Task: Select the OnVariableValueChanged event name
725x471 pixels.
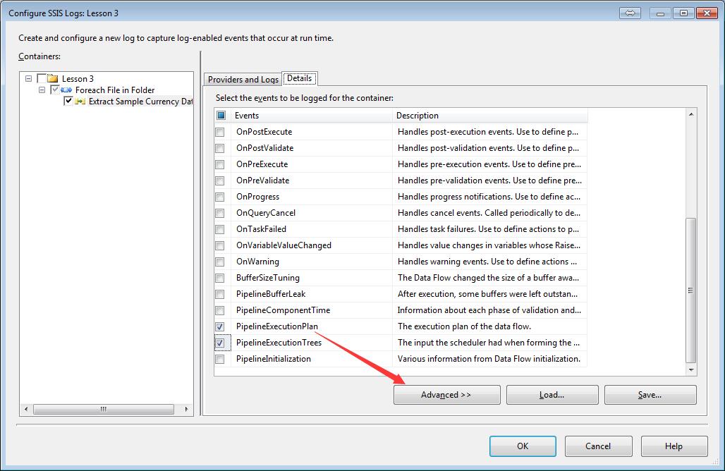Action: point(284,245)
